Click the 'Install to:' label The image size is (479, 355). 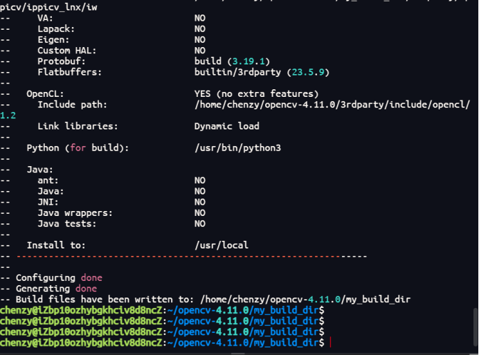56,246
